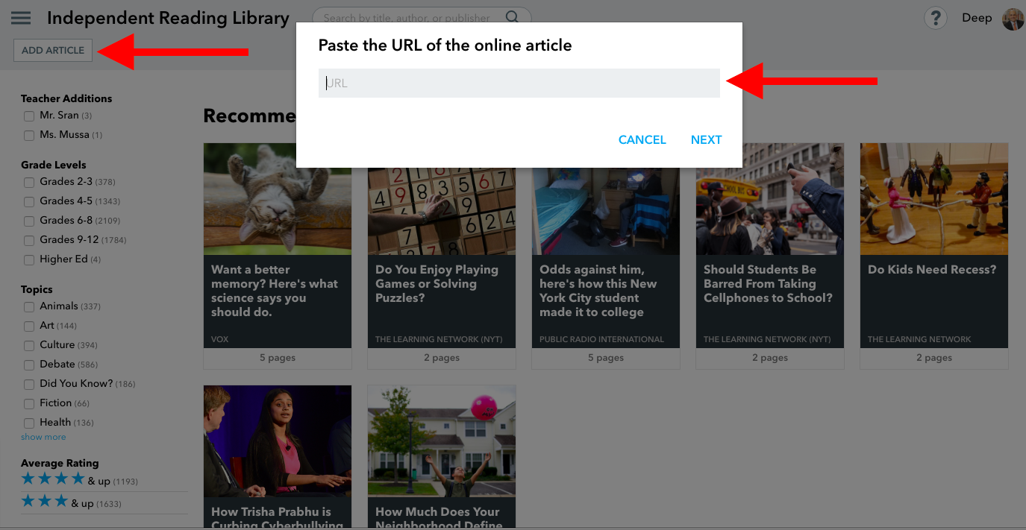
Task: Open the Deep user profile avatar
Action: (1013, 19)
